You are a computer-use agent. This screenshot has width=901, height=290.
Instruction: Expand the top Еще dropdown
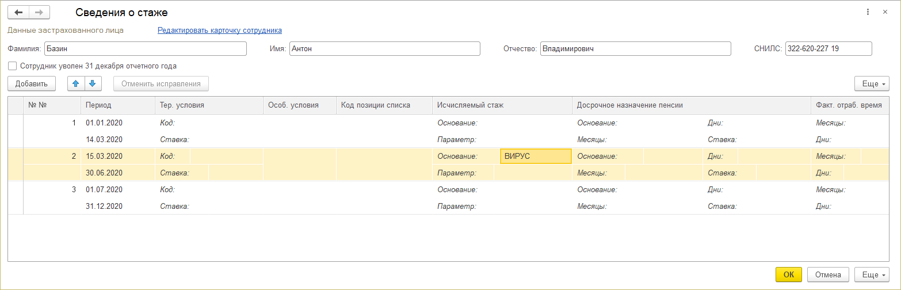(872, 83)
